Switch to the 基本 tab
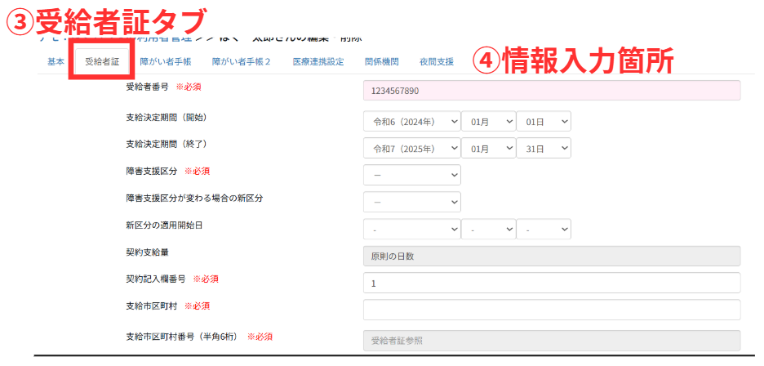Viewport: 764px width, 366px height. (56, 61)
